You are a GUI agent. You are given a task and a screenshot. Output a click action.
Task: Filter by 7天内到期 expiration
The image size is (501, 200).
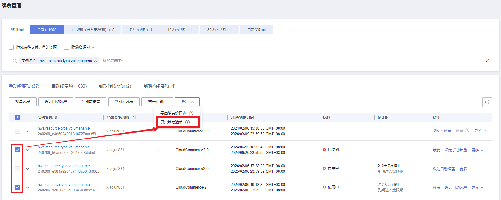pos(141,30)
